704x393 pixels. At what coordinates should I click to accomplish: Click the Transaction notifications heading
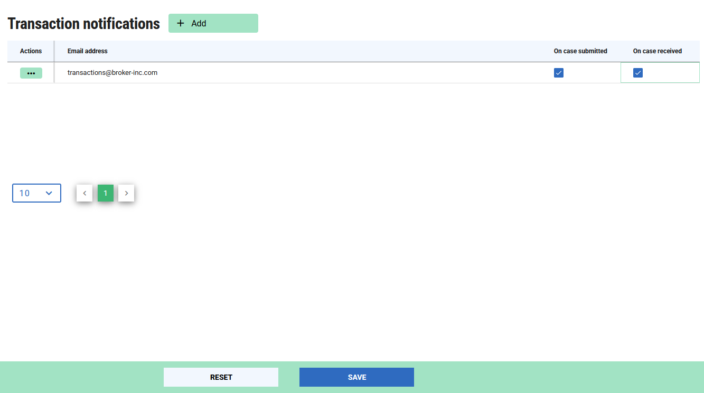(83, 24)
